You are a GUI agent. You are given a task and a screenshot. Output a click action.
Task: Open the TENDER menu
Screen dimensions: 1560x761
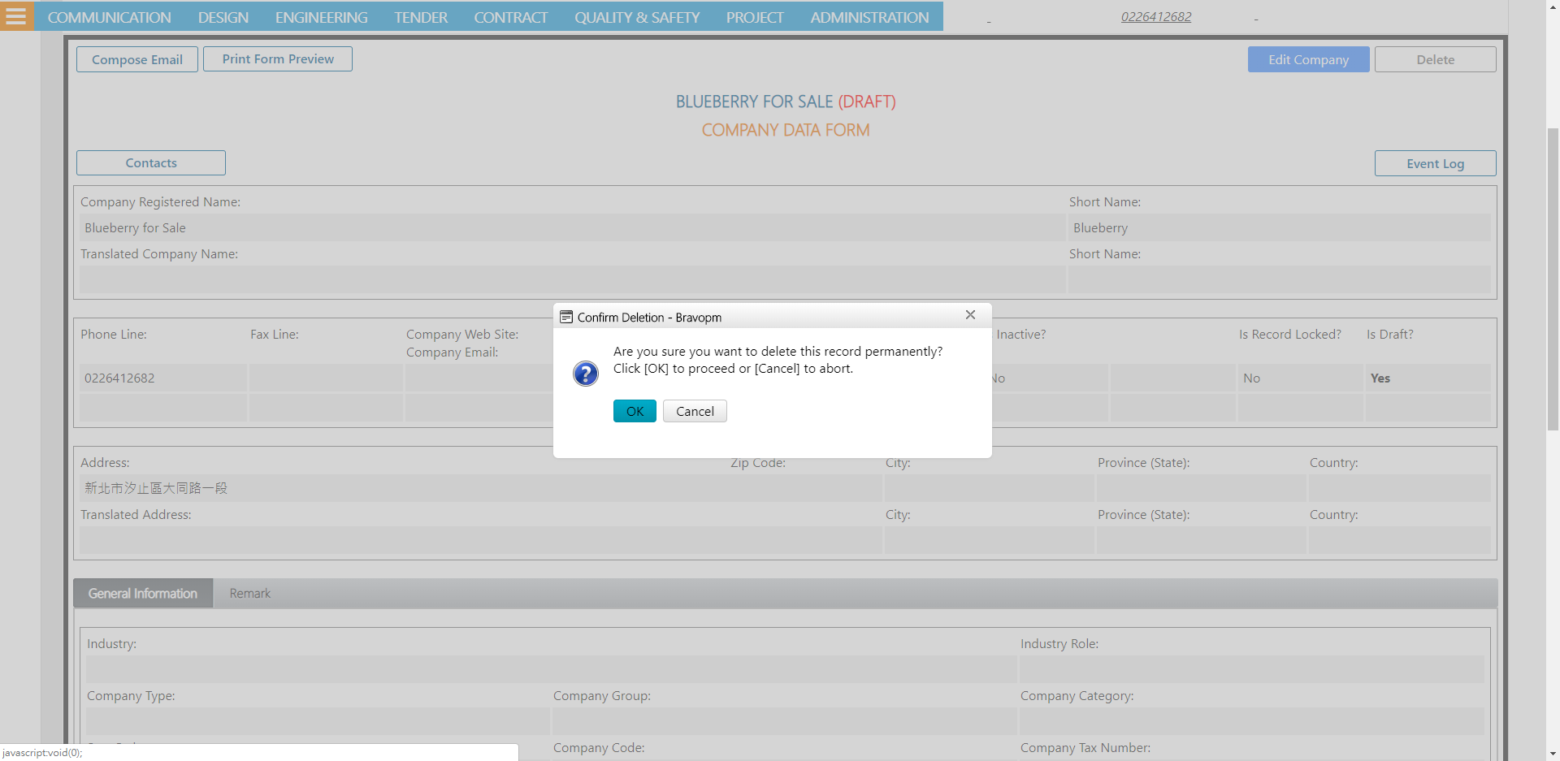coord(420,17)
